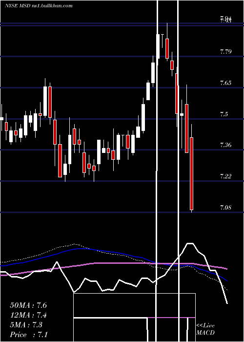Click the NYSE MSD ns1.bullkhan.com title text

[x=39, y=6]
